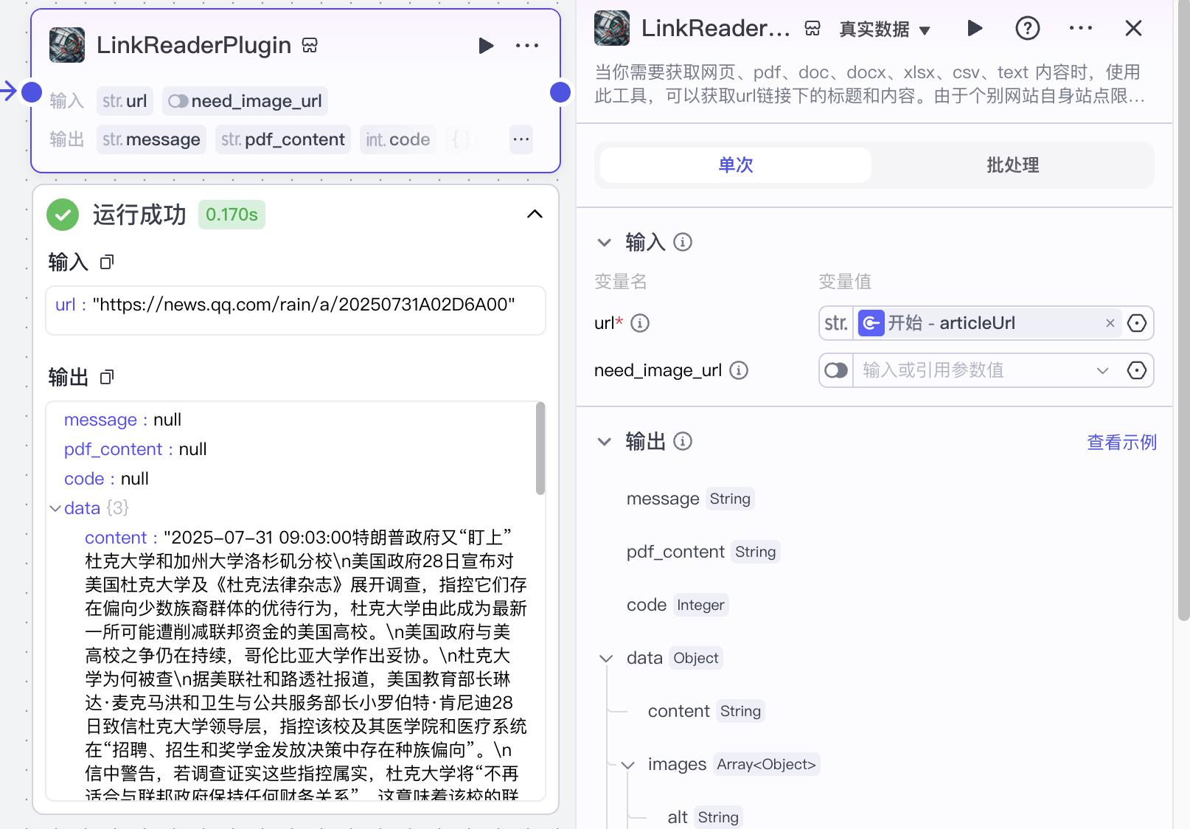Click the plugin store icon beside LinkReaderPlugin title
Image resolution: width=1190 pixels, height=829 pixels.
click(309, 44)
